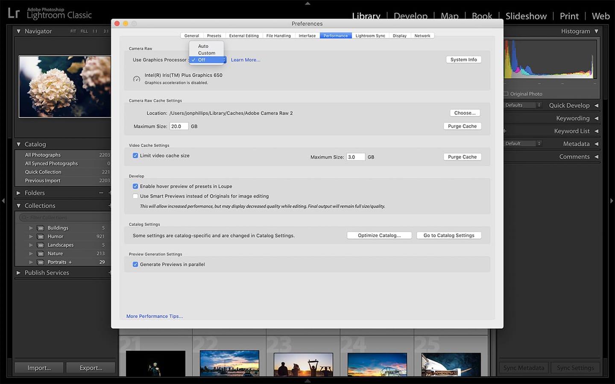Switch to the Slideshow module

(526, 16)
